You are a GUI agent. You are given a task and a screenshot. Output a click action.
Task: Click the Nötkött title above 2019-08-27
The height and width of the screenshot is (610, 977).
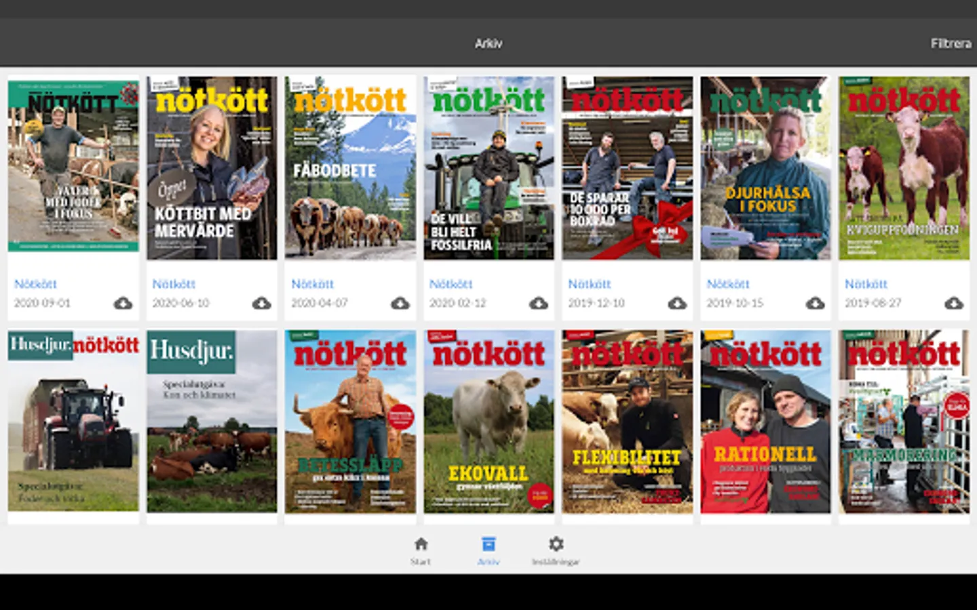[866, 284]
